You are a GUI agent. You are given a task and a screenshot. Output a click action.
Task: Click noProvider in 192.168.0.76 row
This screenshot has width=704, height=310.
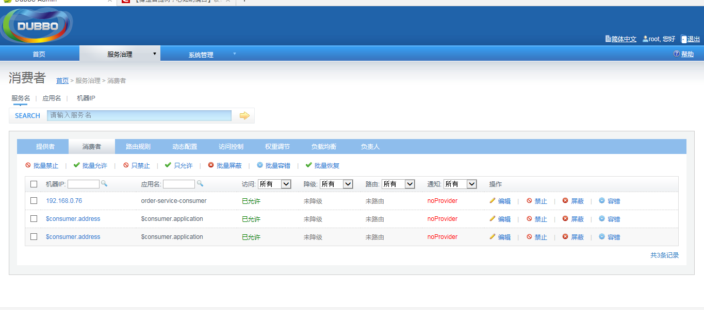point(443,201)
